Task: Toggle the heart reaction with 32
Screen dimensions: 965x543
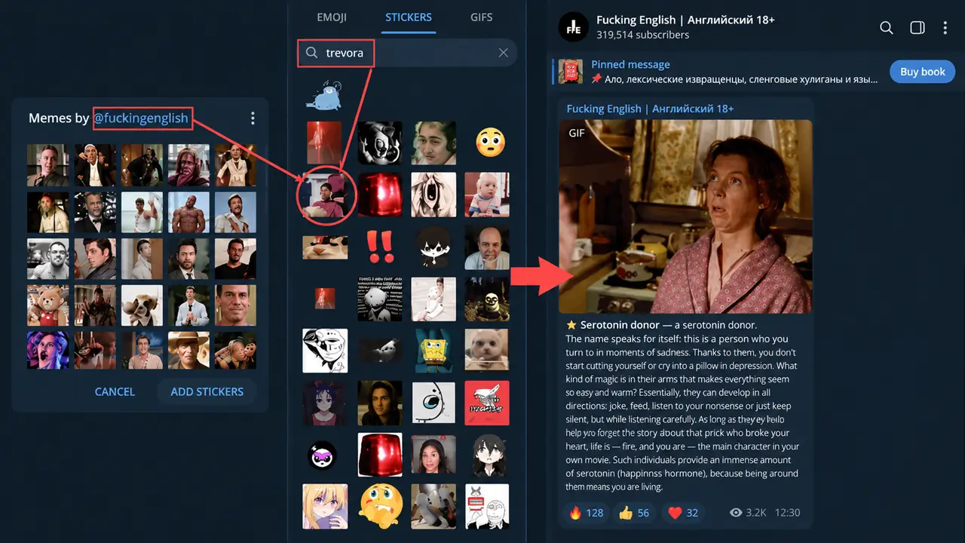Action: point(683,513)
